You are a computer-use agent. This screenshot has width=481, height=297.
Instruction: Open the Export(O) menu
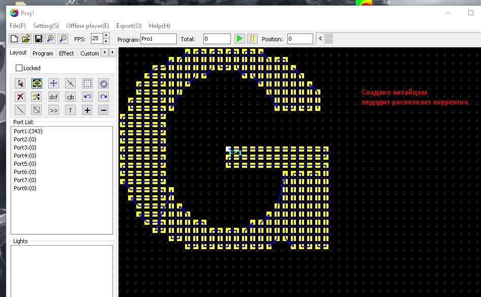point(129,26)
